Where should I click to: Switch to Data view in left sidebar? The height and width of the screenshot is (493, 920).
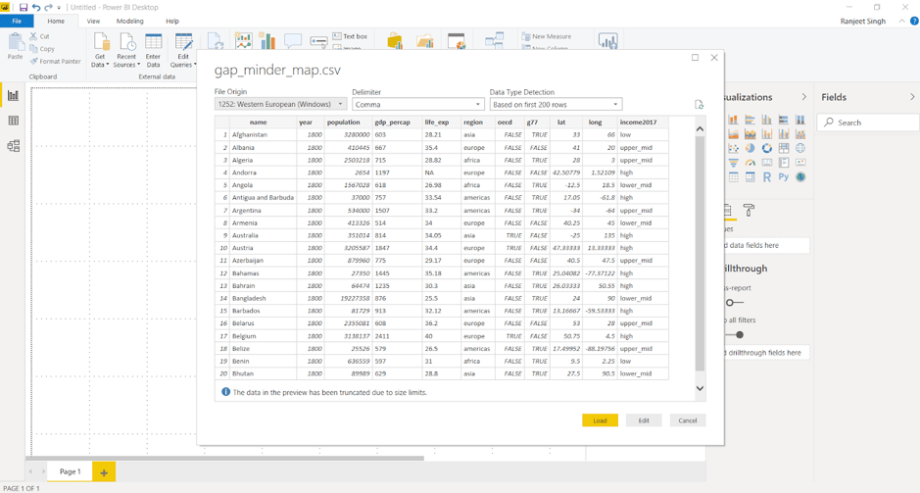click(13, 121)
